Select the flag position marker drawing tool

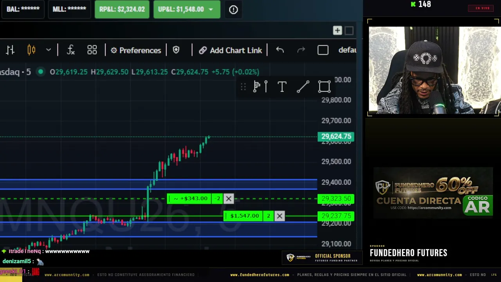[x=260, y=87]
